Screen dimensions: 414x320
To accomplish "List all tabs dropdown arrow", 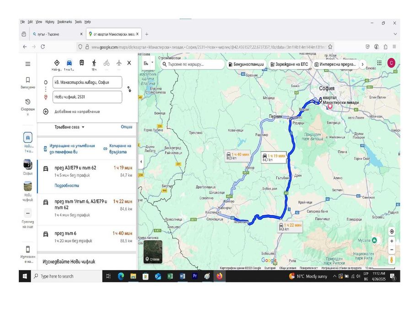I will coord(395,34).
